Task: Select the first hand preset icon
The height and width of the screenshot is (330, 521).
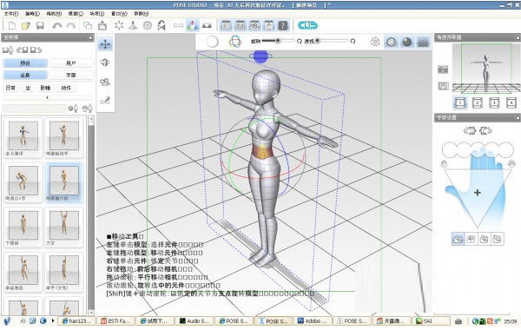Action: (458, 239)
